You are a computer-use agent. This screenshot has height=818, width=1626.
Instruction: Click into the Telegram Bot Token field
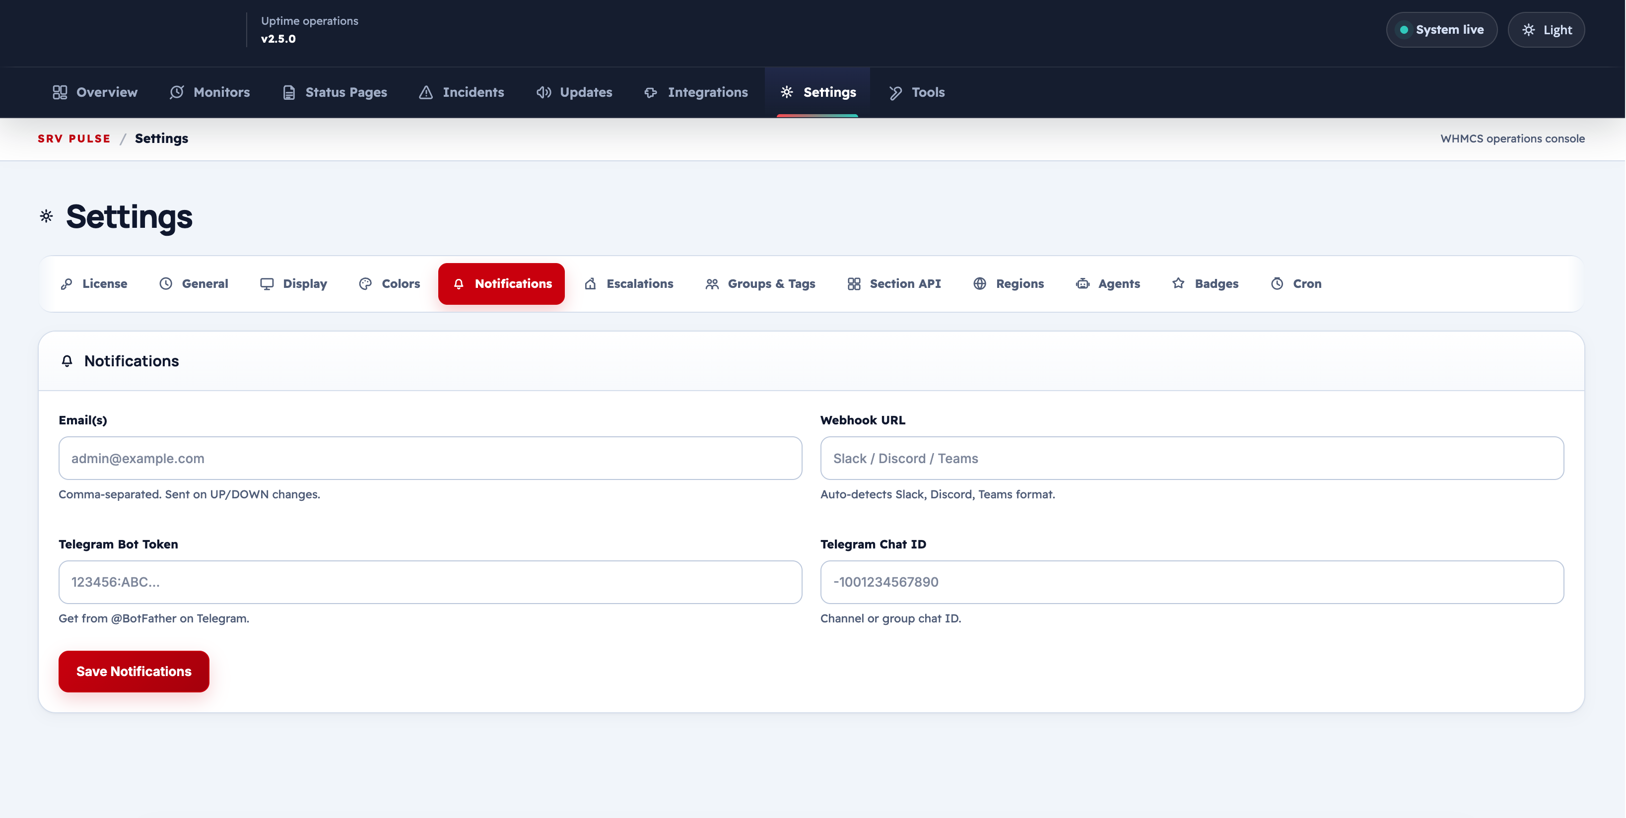(x=430, y=582)
